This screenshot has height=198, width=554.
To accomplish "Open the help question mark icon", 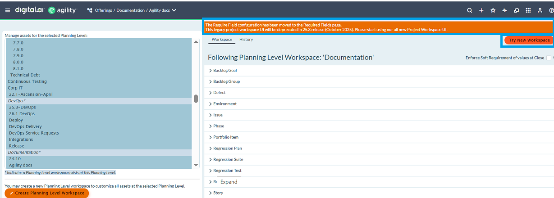I will click(x=551, y=10).
